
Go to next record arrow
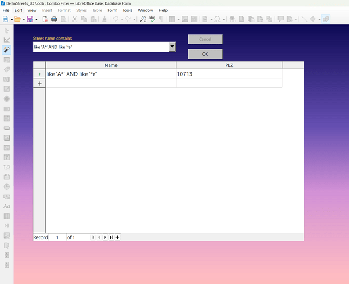pos(105,237)
